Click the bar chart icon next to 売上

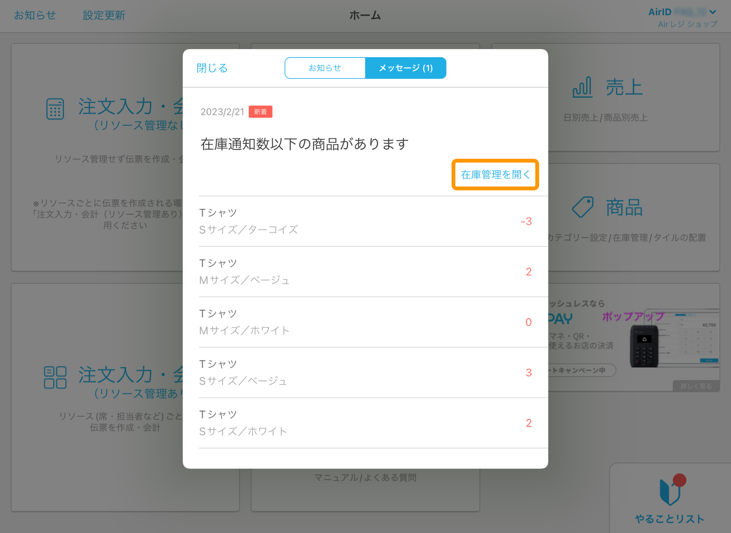coord(583,87)
